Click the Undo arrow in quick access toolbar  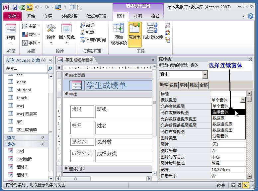click(x=37, y=7)
